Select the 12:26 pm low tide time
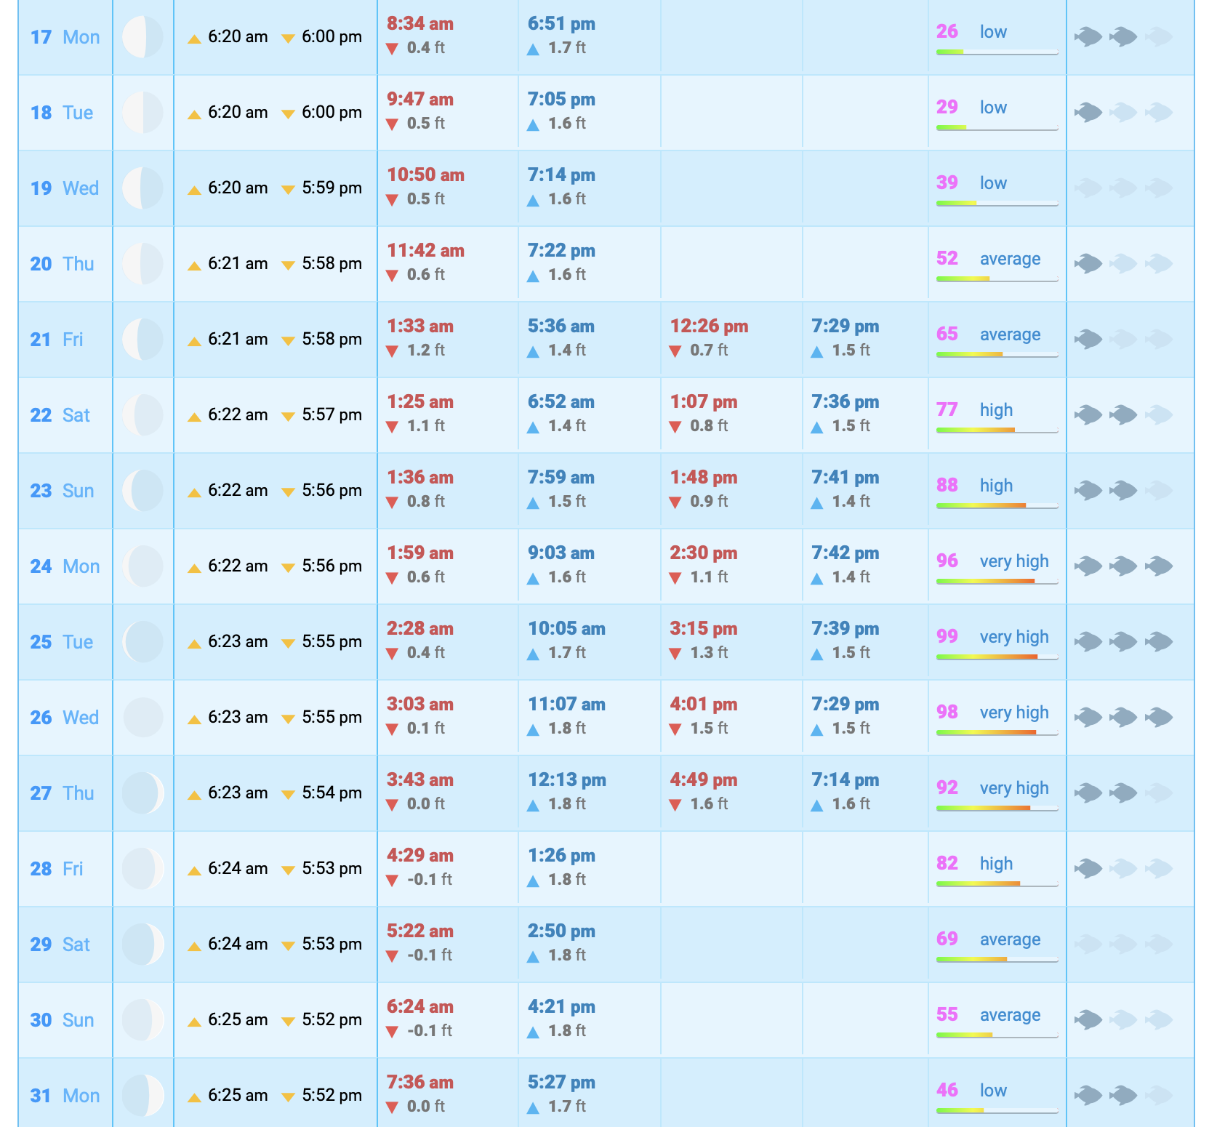The image size is (1217, 1127). 709,326
